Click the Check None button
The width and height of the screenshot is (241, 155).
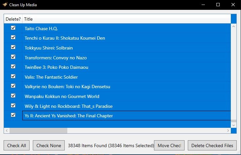coord(49,145)
